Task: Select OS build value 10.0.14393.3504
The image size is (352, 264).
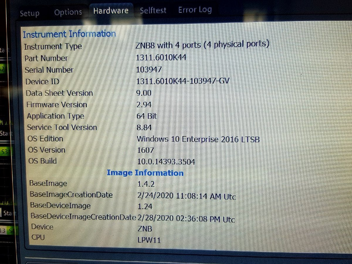Action: (x=166, y=162)
